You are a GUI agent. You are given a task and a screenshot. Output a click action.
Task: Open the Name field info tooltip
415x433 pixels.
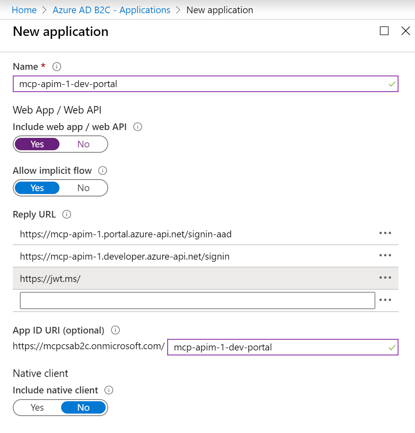pos(57,66)
